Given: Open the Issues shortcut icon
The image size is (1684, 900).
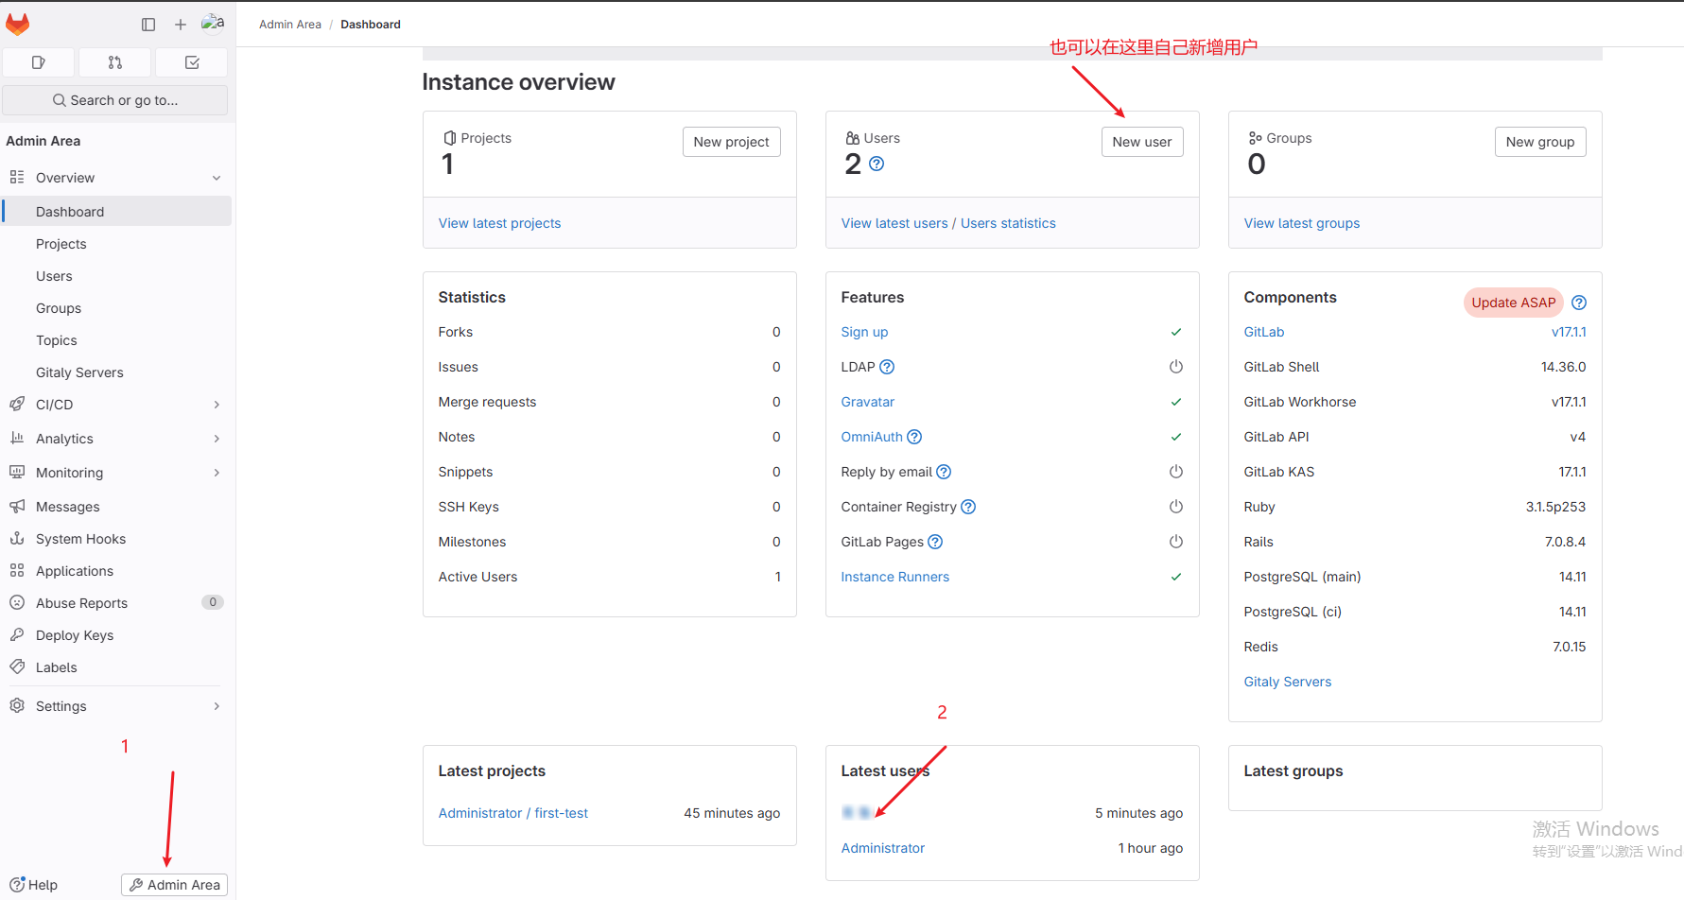Looking at the screenshot, I should click(x=38, y=62).
